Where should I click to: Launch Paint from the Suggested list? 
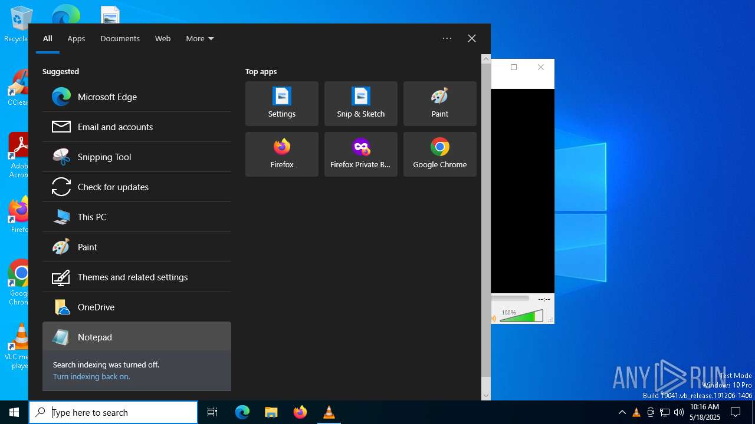137,247
